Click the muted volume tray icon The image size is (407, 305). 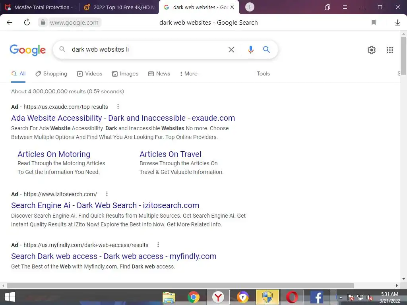coord(370,298)
